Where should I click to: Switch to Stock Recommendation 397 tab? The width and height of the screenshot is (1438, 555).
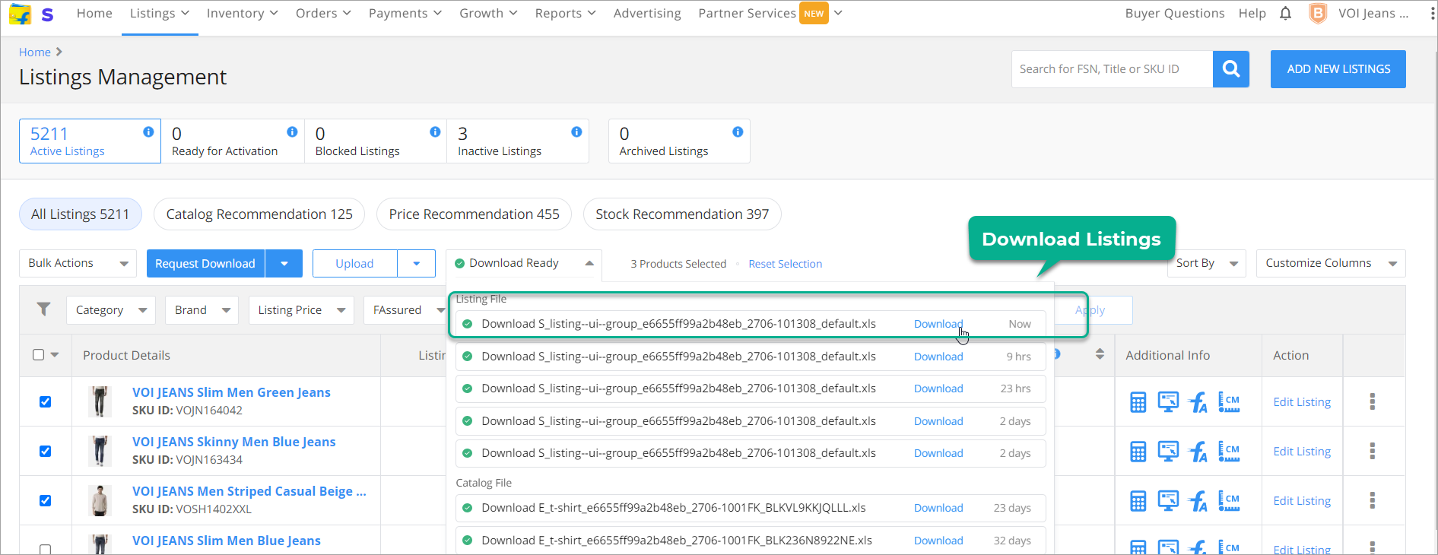682,214
